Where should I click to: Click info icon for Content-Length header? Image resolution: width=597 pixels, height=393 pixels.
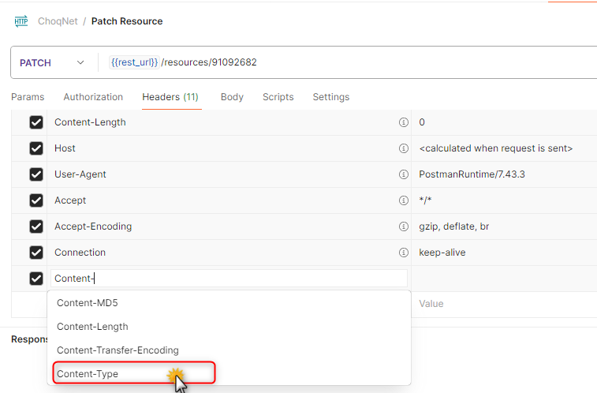pos(404,122)
